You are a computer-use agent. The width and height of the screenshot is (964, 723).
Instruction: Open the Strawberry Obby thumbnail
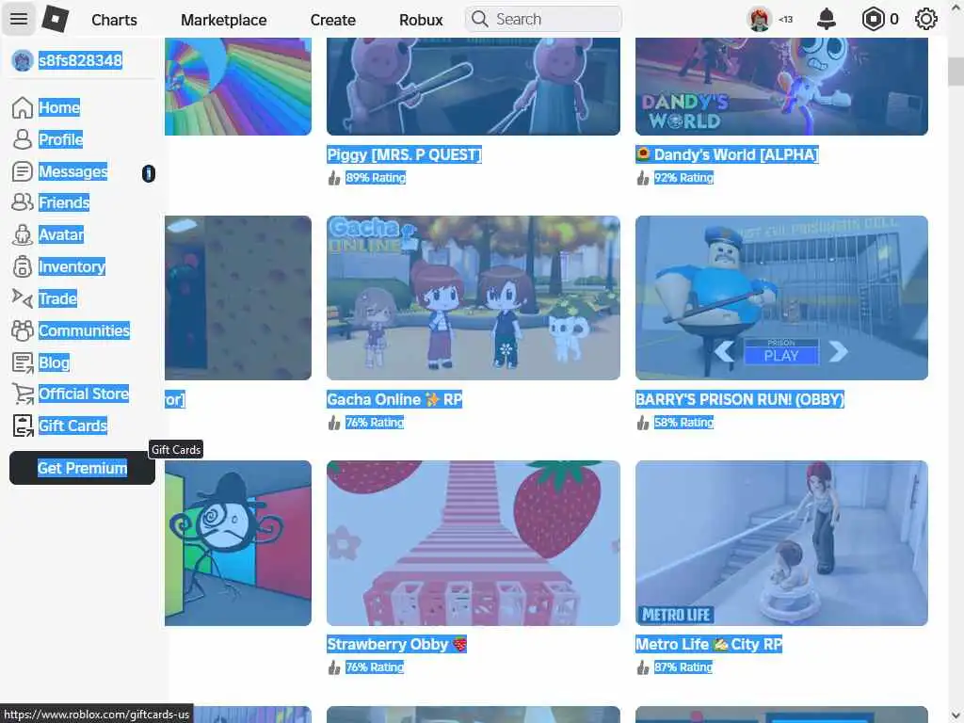click(474, 543)
